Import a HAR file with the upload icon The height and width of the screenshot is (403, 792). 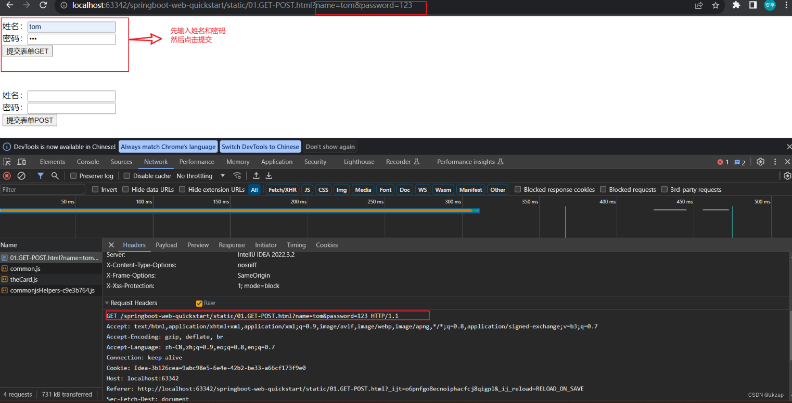256,176
